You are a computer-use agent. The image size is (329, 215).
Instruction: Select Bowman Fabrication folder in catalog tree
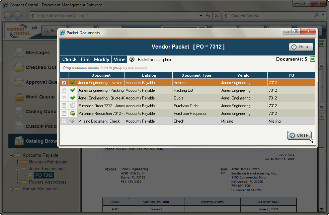(x=49, y=162)
